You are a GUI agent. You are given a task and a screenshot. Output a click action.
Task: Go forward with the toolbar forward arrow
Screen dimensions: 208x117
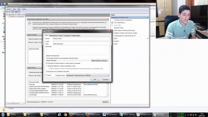9,12
